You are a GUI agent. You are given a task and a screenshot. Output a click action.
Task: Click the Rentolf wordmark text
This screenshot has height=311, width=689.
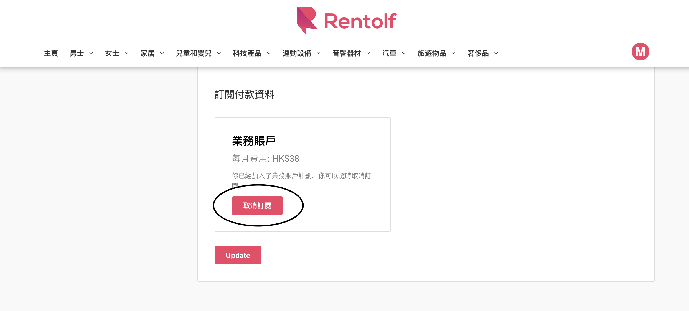360,21
